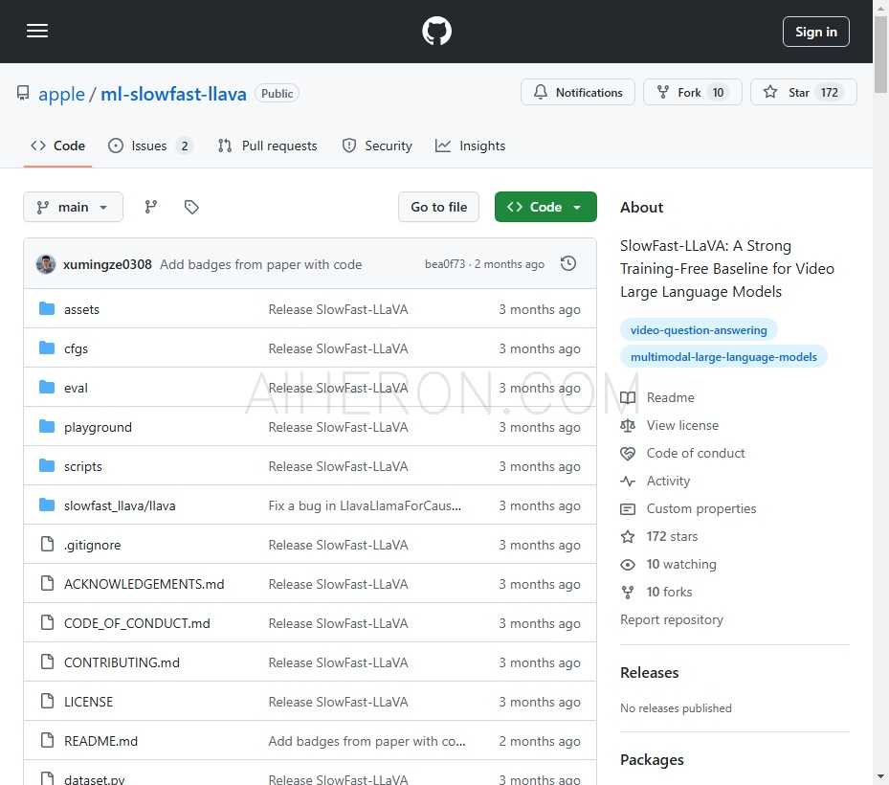Open the 'Add badges from paper with code' commit
Viewport: 889px width, 785px height.
[x=261, y=264]
